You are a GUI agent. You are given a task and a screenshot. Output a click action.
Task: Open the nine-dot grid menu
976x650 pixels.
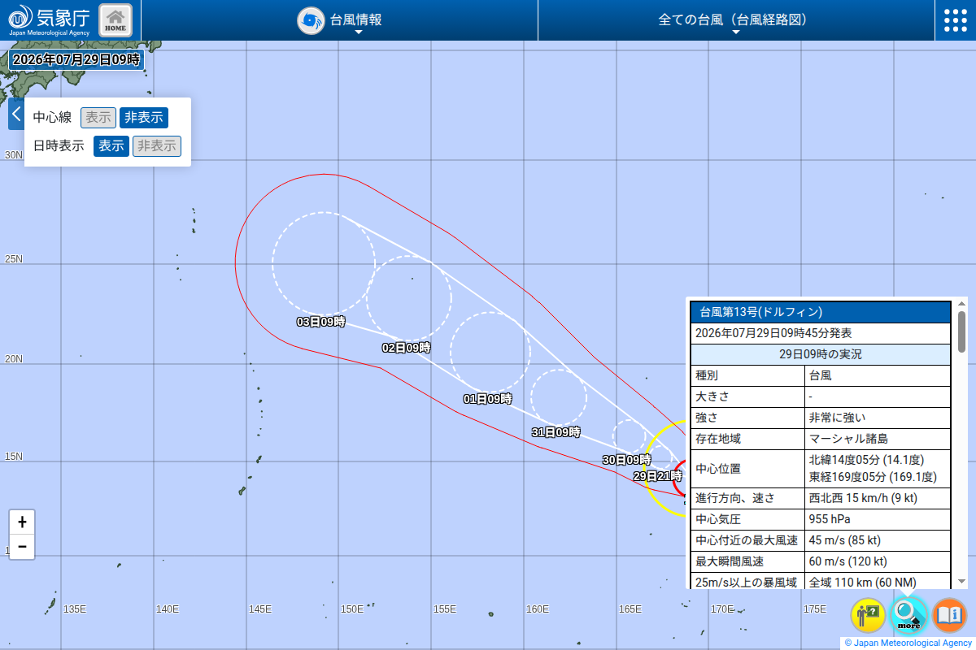(956, 20)
